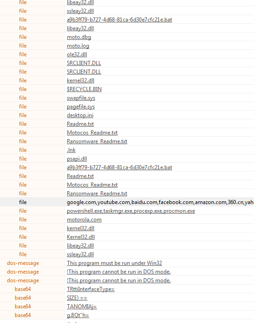Click 'file' type cell of moto.dbg row
The image size is (254, 323).
pyautogui.click(x=23, y=37)
